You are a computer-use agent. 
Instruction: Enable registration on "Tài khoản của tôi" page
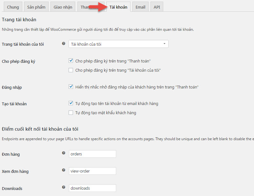point(71,70)
